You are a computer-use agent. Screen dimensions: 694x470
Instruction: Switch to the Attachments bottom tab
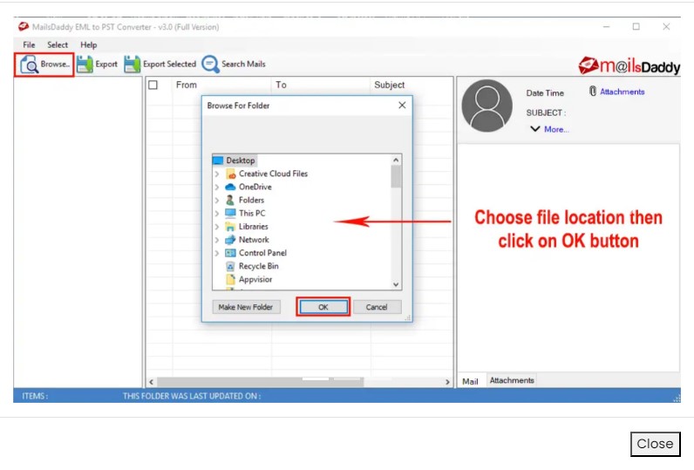(512, 380)
